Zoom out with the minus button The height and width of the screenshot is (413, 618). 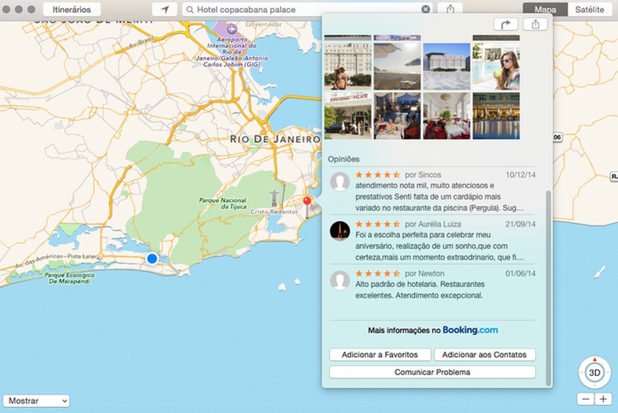(587, 399)
